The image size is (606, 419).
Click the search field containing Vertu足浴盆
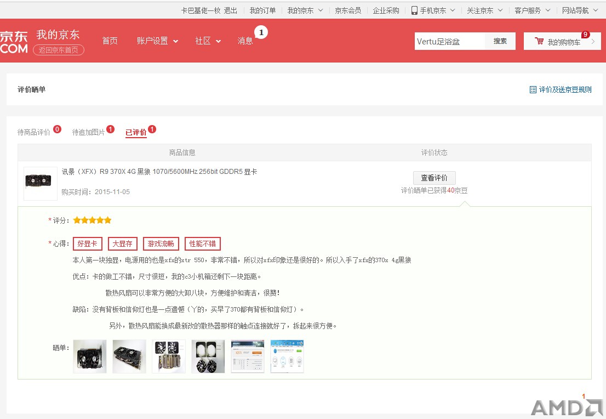pos(450,41)
